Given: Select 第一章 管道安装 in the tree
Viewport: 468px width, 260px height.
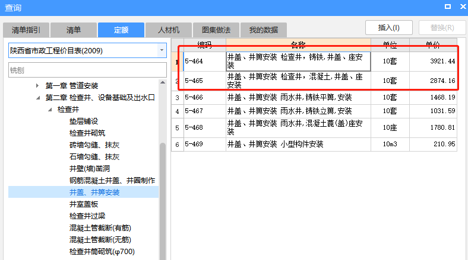Looking at the screenshot, I should point(72,86).
